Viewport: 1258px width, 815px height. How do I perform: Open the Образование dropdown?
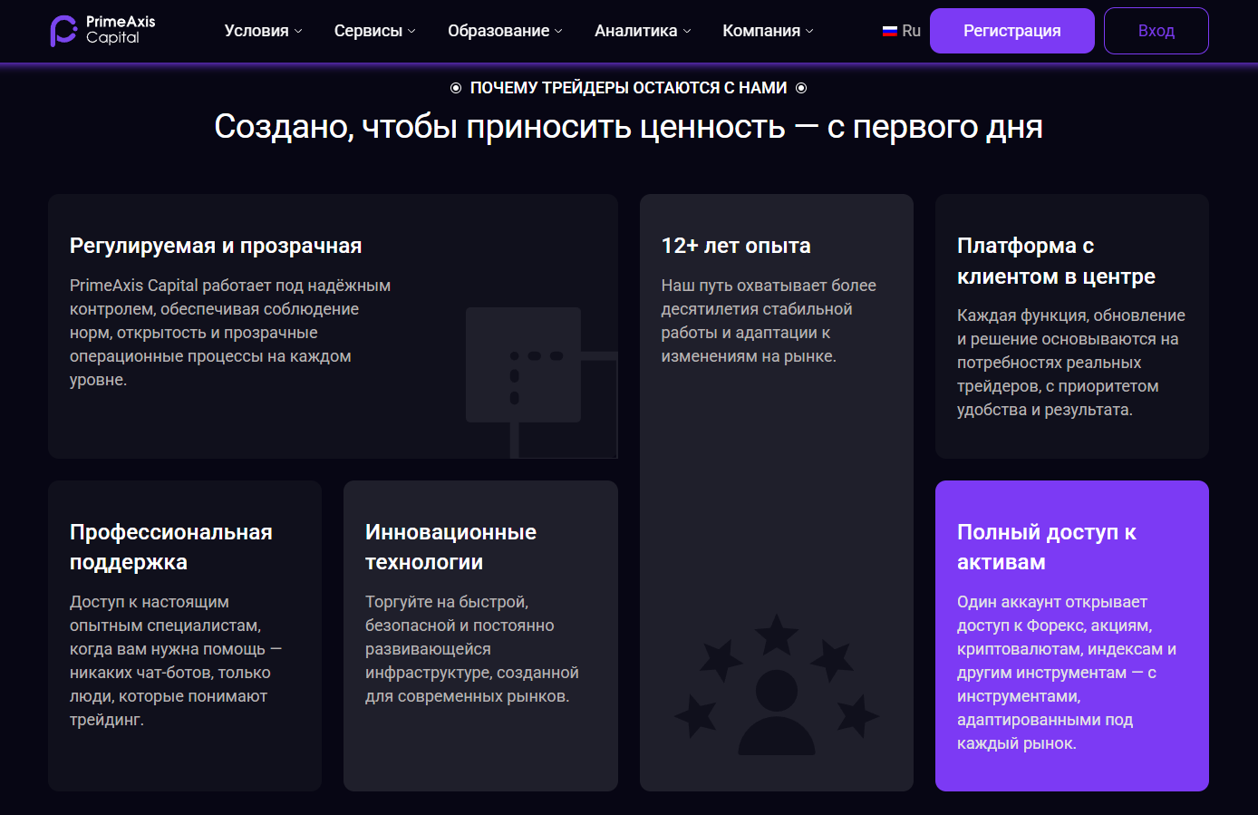[x=505, y=31]
